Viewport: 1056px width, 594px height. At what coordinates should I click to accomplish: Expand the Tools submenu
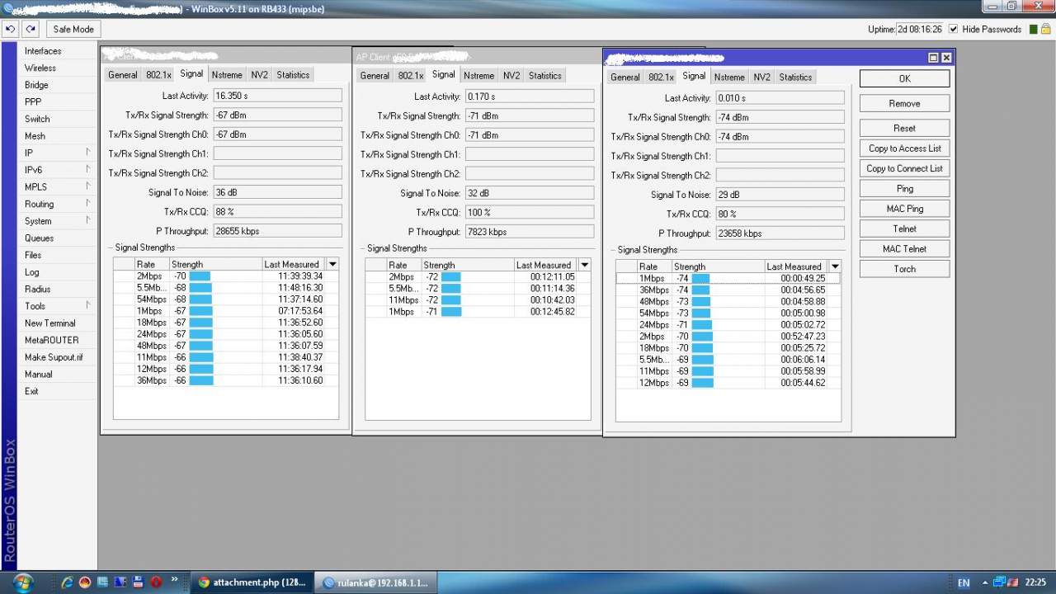56,306
